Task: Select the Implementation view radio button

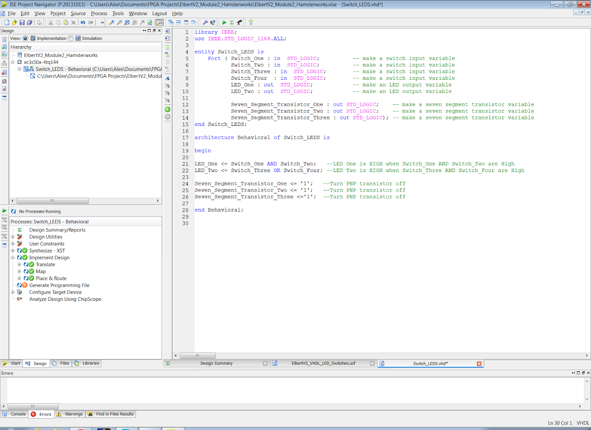Action: pos(25,38)
